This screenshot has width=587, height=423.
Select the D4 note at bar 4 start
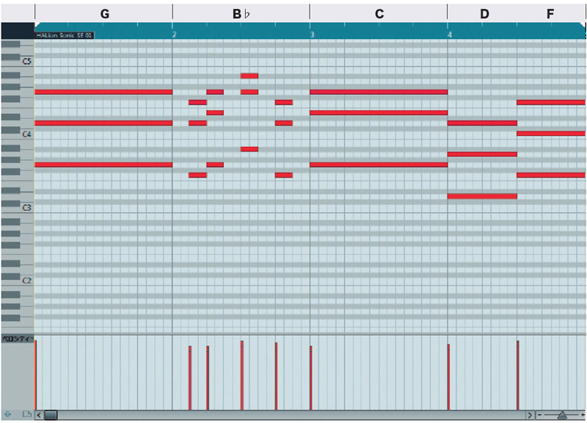point(482,123)
